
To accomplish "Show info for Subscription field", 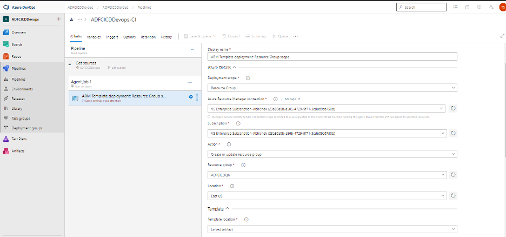I will coord(238,123).
